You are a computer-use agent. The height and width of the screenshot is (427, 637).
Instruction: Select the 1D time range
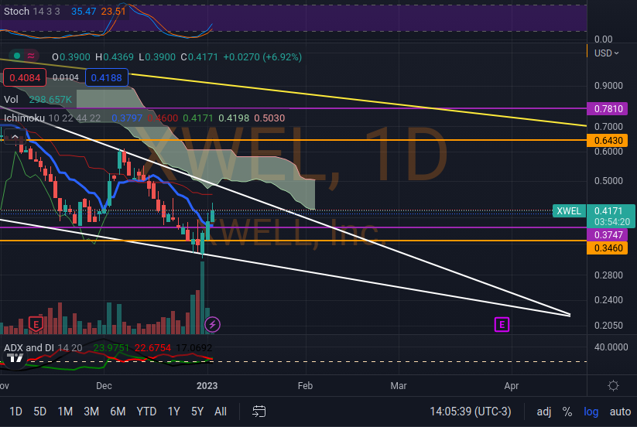click(15, 412)
